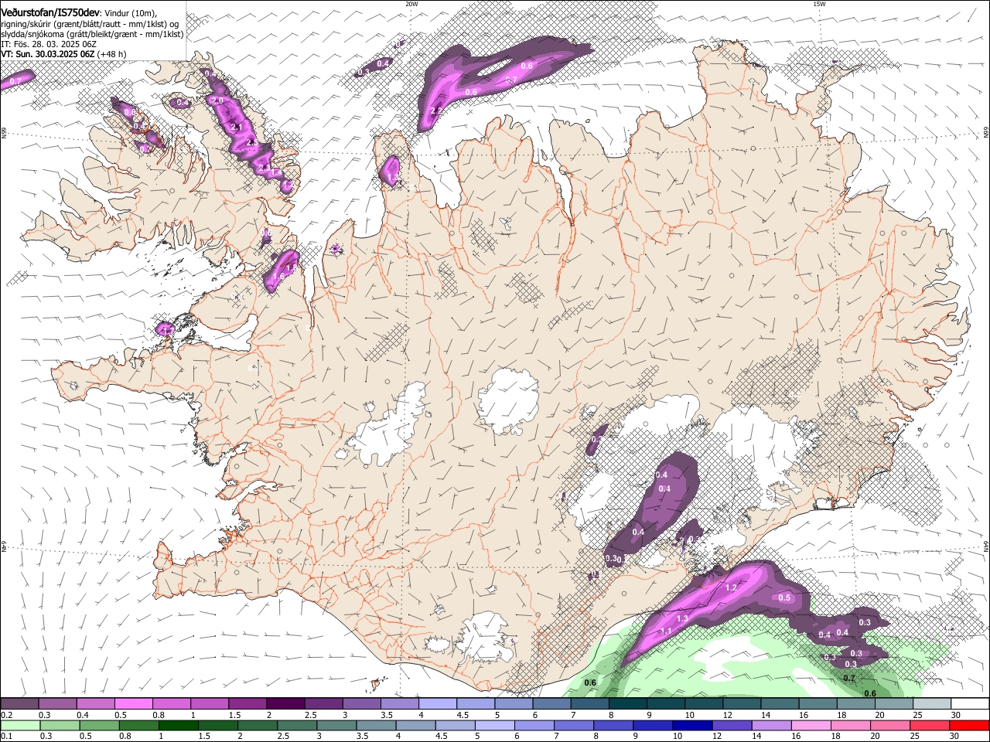Click the Veðurstofan/IS750dev title text
990x742 pixels.
tap(50, 12)
